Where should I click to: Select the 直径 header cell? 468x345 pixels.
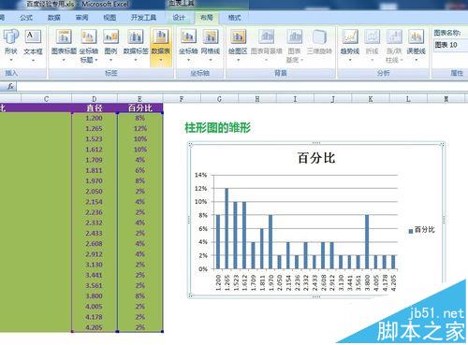[x=95, y=108]
